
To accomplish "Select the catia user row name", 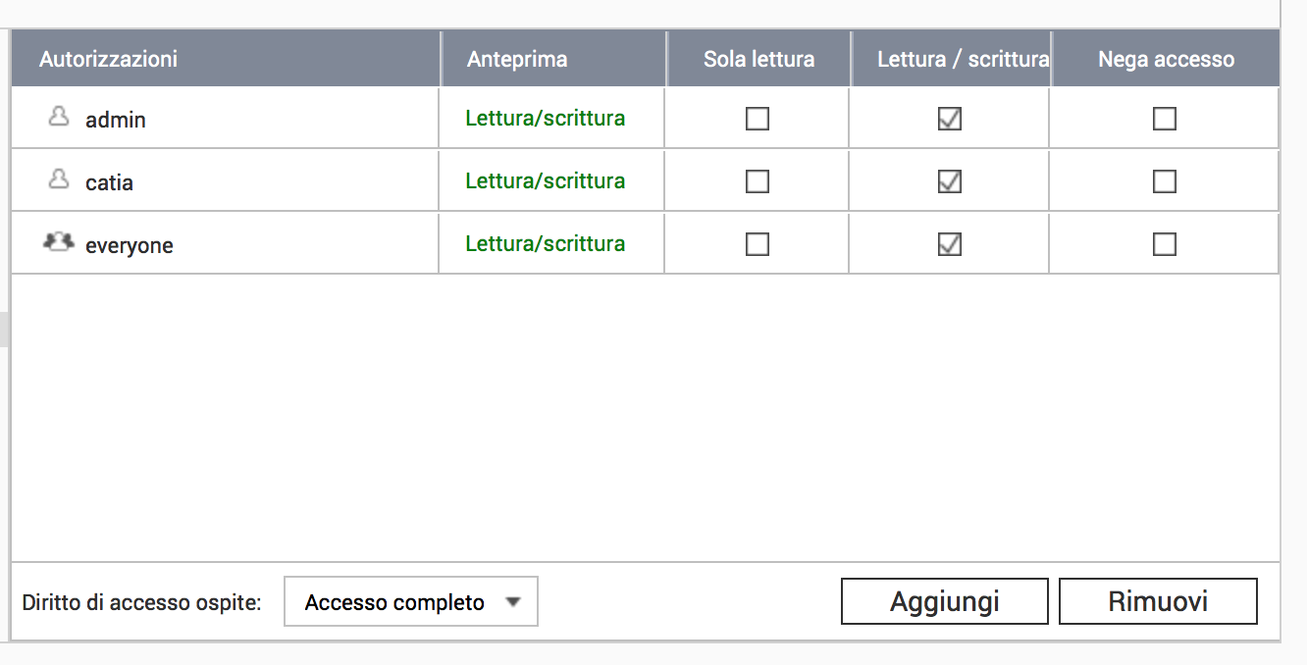I will point(109,182).
